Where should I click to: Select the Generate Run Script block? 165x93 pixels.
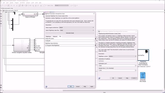[x=143, y=75]
